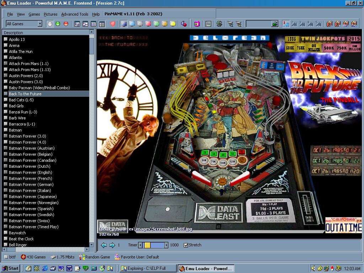Click the green refresh arrows icon

[219, 24]
